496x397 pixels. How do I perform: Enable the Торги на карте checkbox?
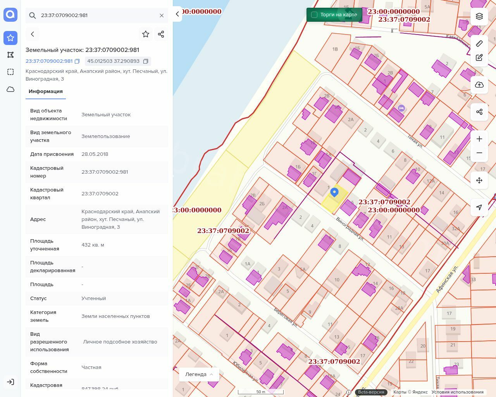(x=314, y=15)
